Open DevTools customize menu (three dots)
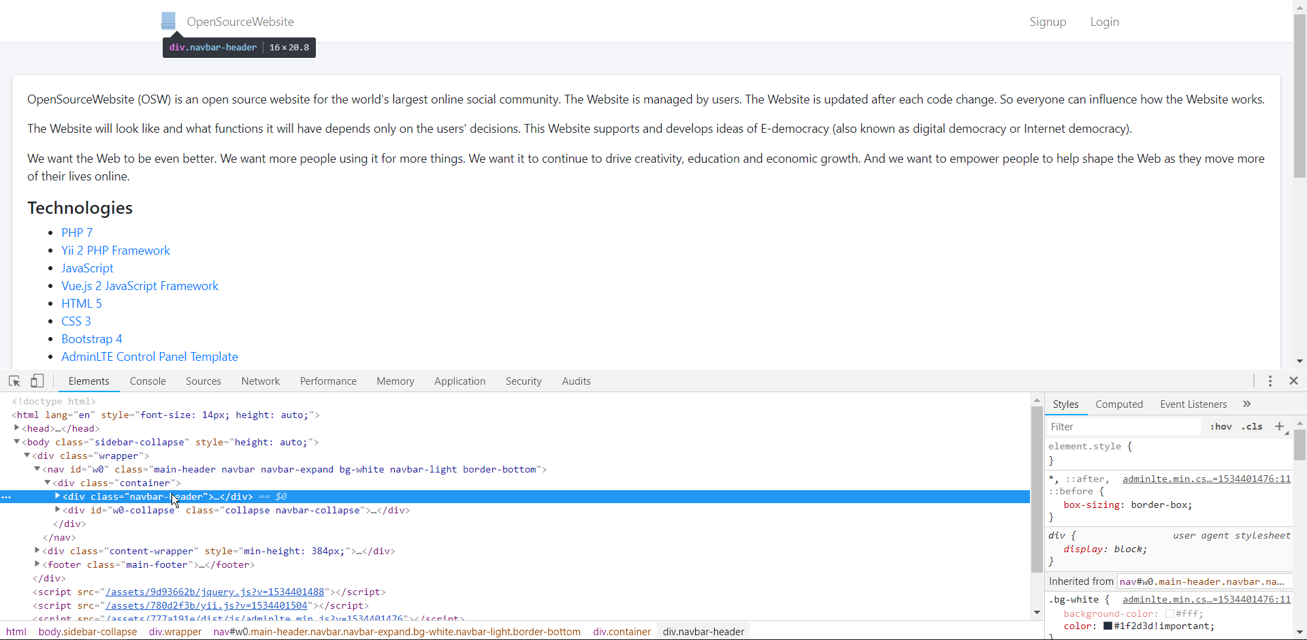Screen dimensions: 1307x640 tap(1270, 381)
